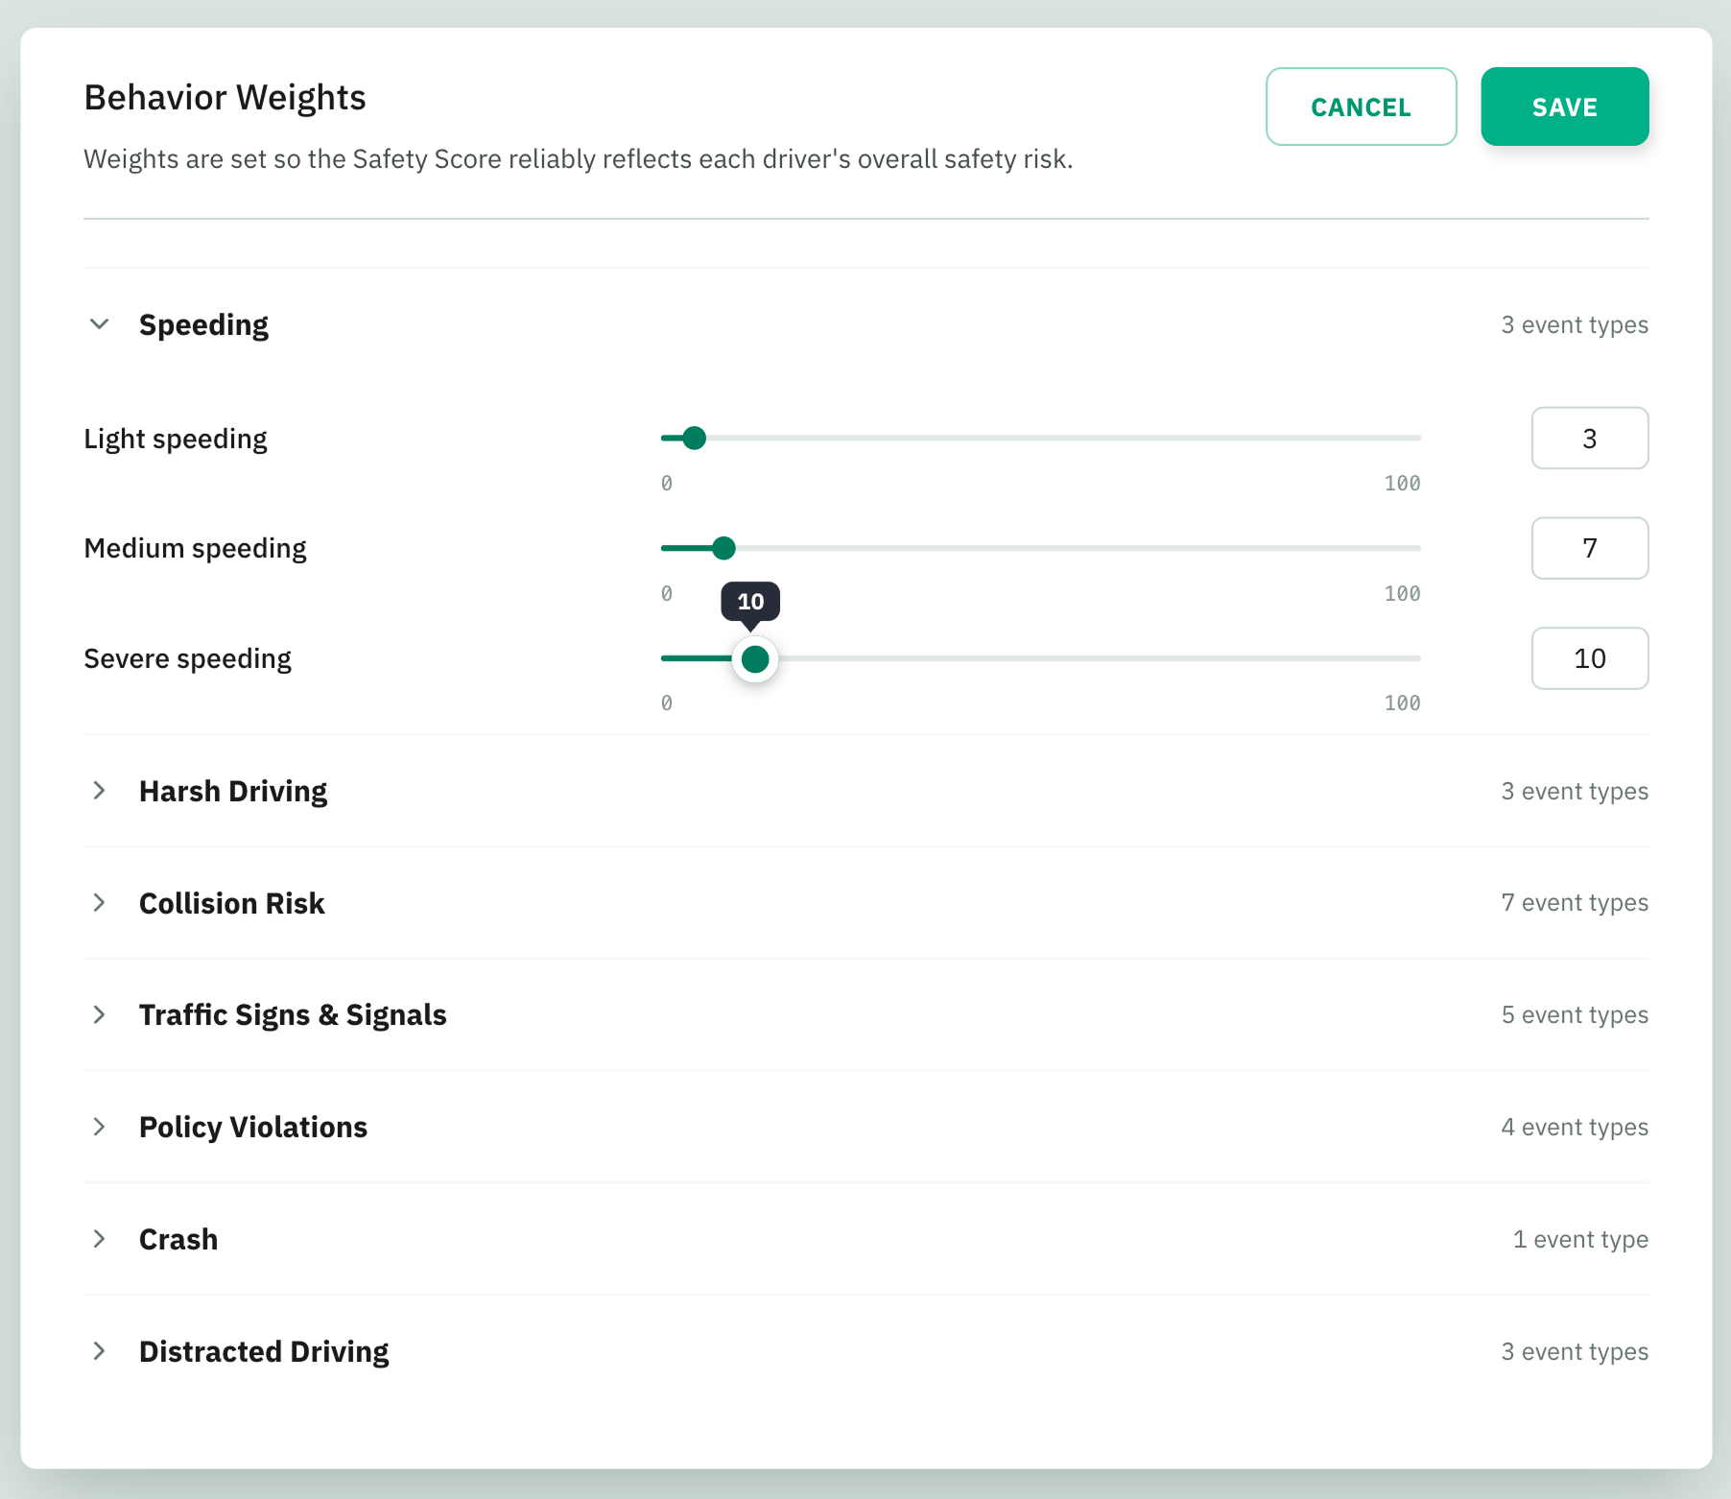Open the Crash section title
Screen dimensions: 1731x1499
pos(178,1240)
